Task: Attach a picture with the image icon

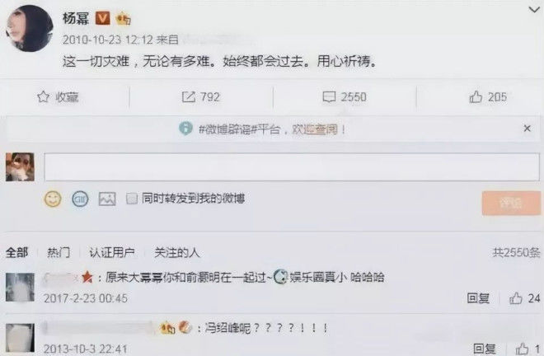Action: click(107, 199)
